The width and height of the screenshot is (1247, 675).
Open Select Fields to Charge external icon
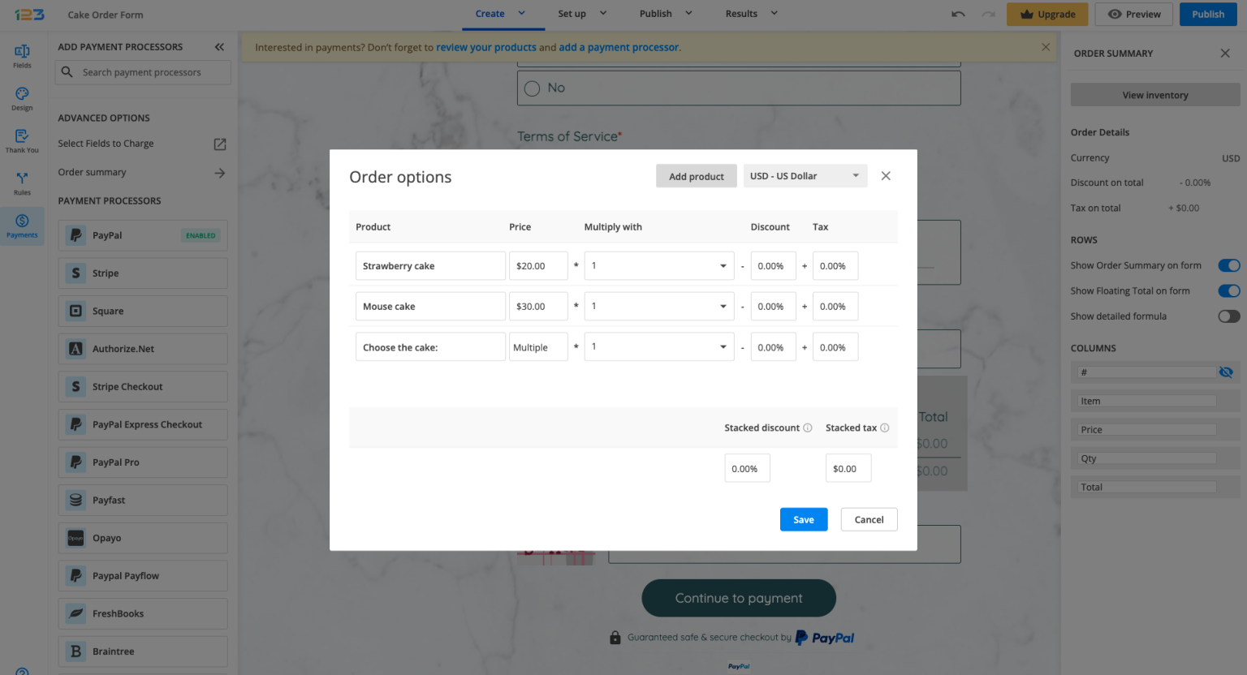(x=219, y=144)
